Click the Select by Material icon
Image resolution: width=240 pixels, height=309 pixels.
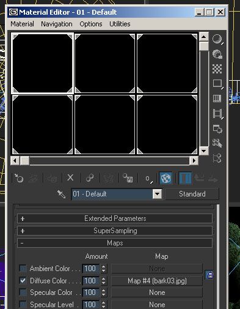pyautogui.click(x=217, y=143)
